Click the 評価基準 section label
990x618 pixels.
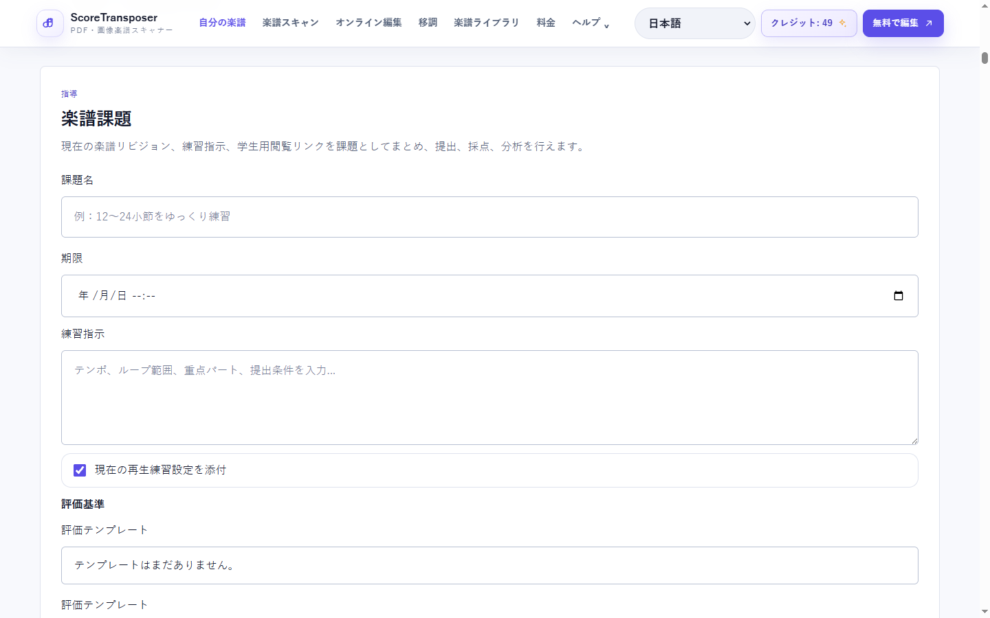[x=82, y=504]
